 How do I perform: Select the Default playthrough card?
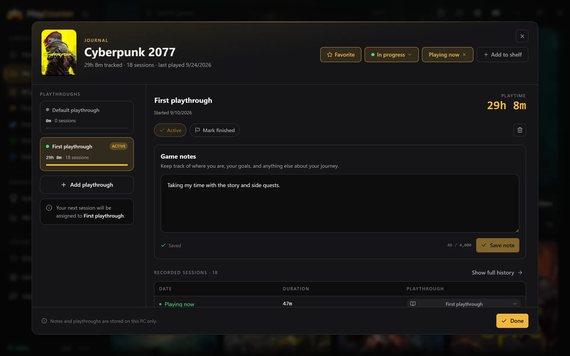pos(87,117)
